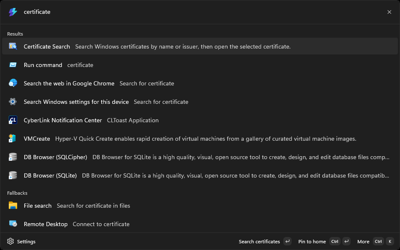
Task: Click the Search certificates action button
Action: (x=265, y=241)
